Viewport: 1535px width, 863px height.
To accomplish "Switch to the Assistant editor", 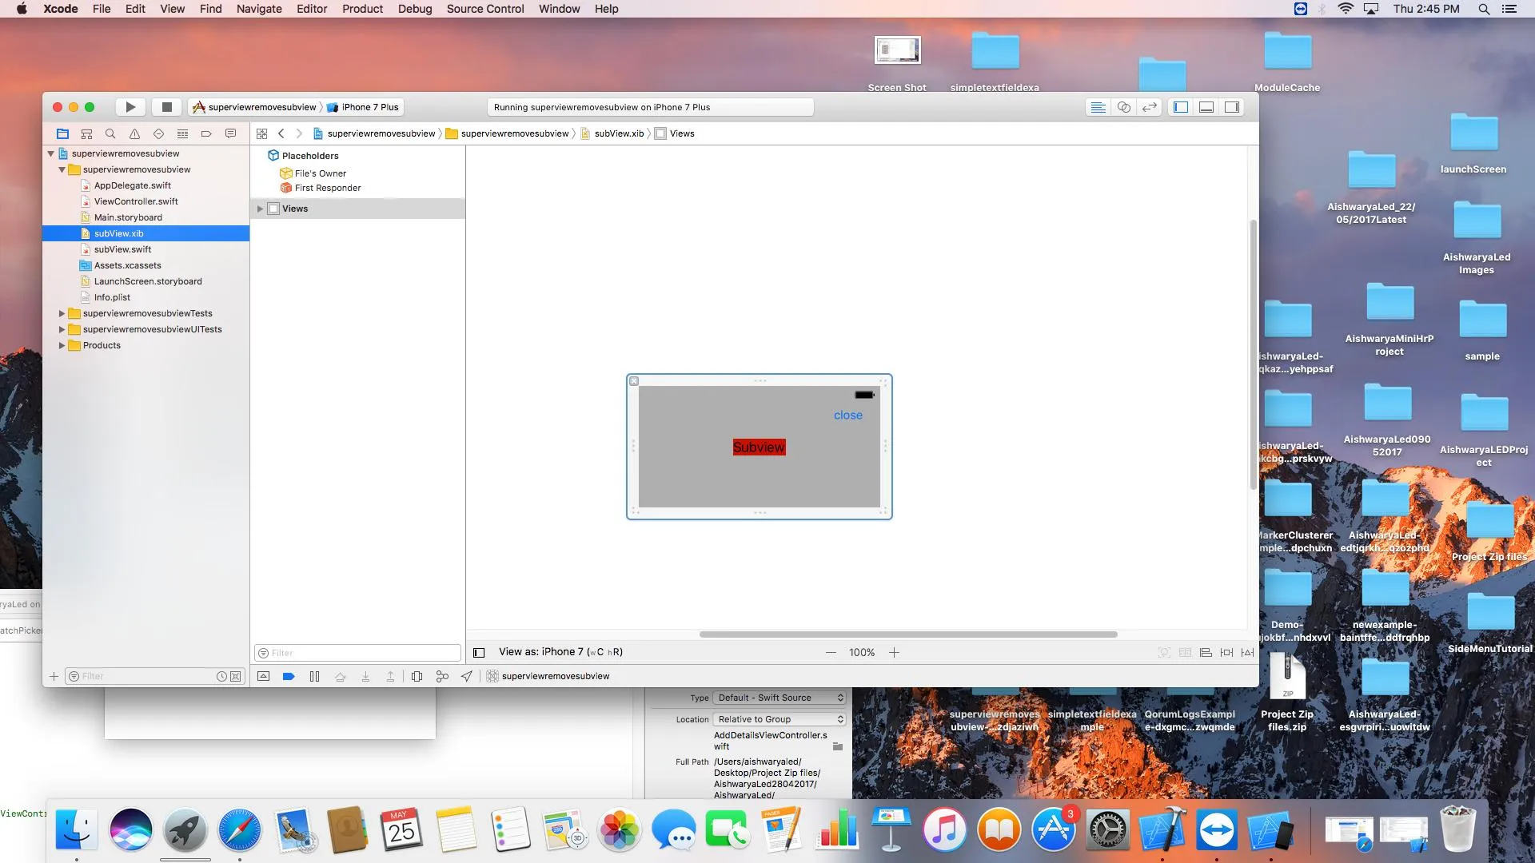I will pyautogui.click(x=1123, y=107).
